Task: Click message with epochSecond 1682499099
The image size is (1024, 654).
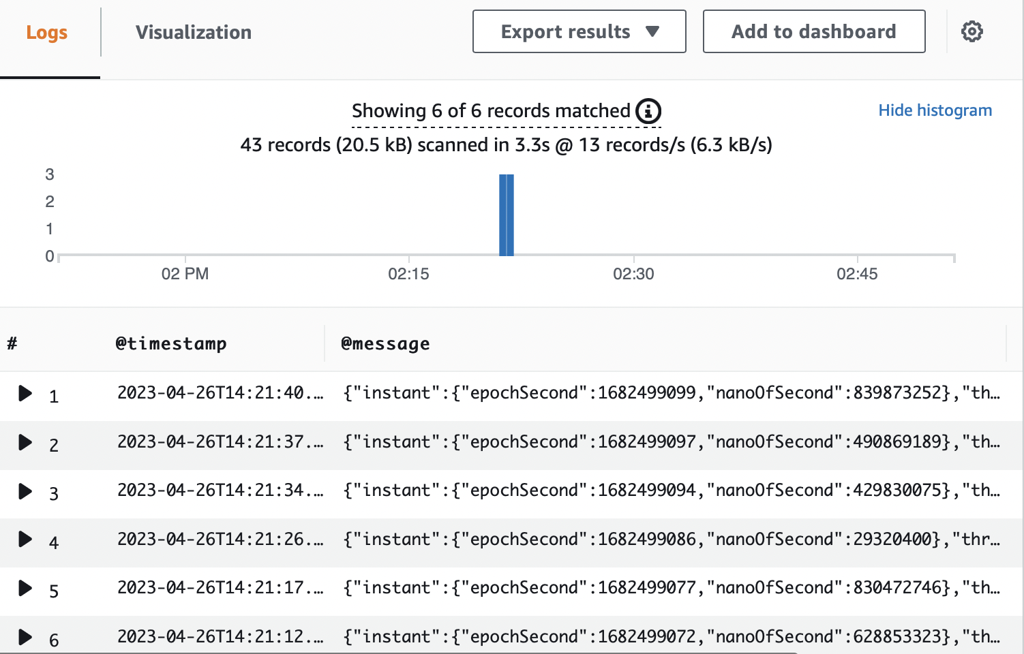Action: click(672, 393)
